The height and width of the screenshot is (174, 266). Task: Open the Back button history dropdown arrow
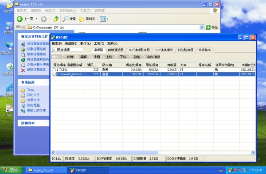pos(36,19)
